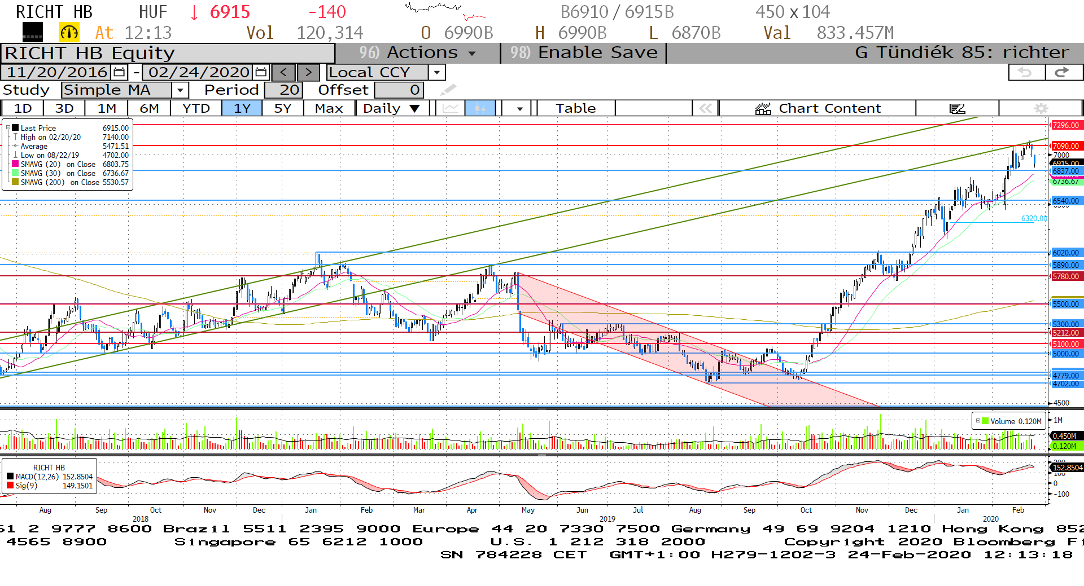Shift date range forward with right arrow
Image resolution: width=1084 pixels, height=586 pixels.
(308, 72)
